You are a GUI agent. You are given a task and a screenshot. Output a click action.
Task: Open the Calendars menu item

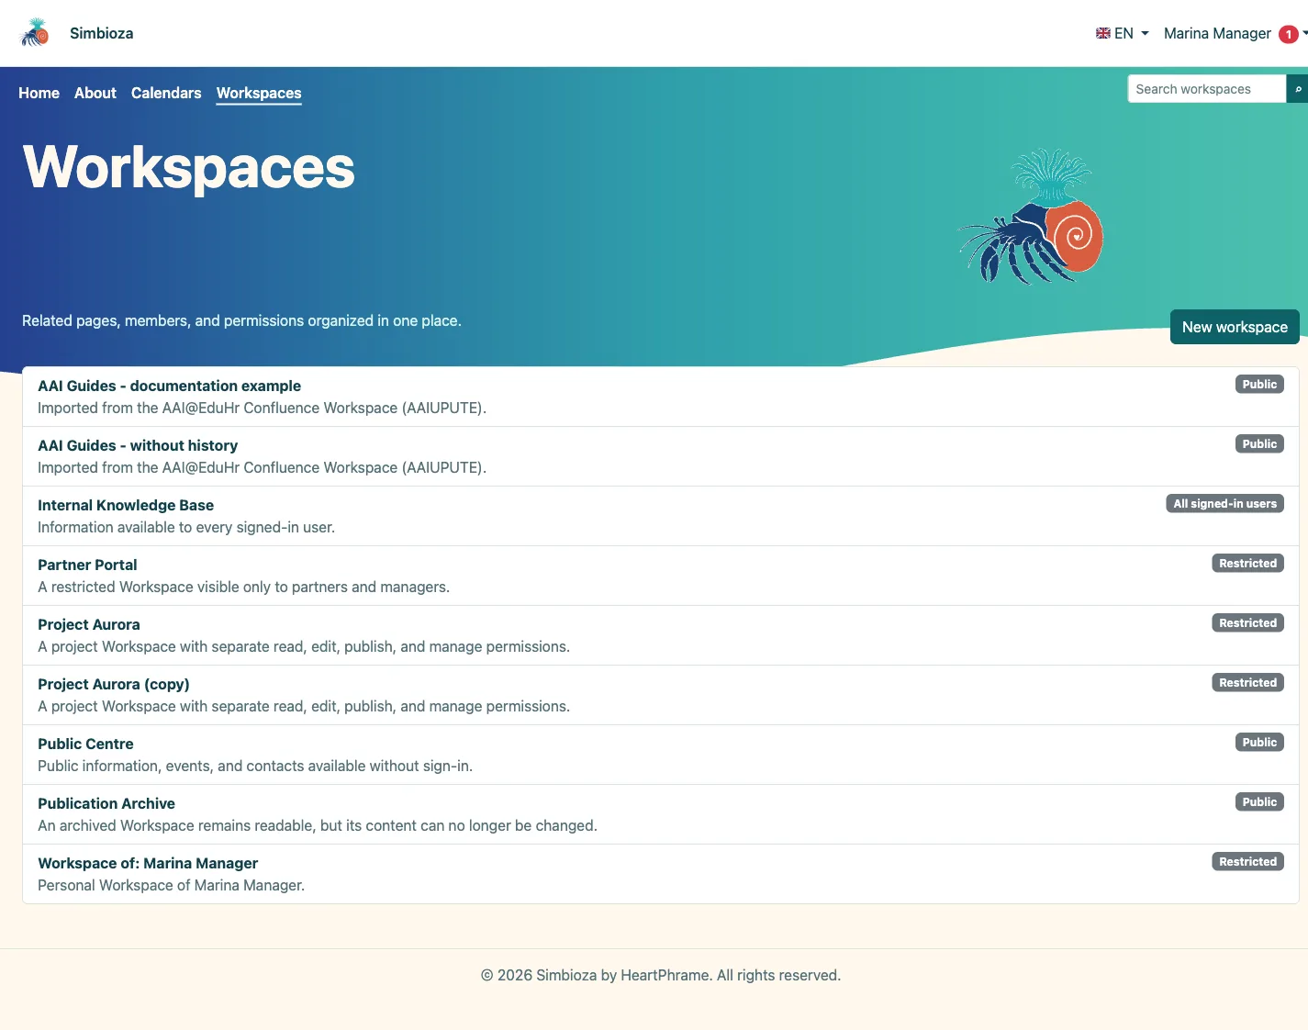[166, 93]
